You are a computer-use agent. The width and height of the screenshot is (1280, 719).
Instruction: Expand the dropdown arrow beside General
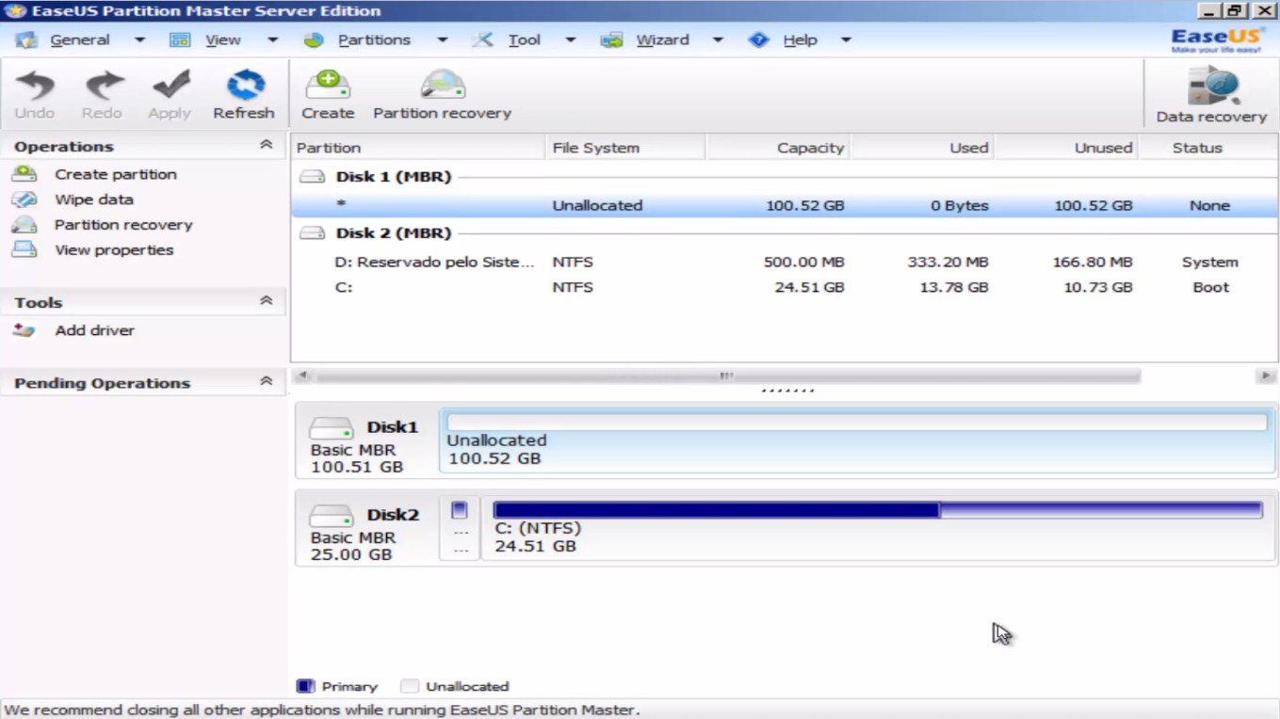coord(139,40)
